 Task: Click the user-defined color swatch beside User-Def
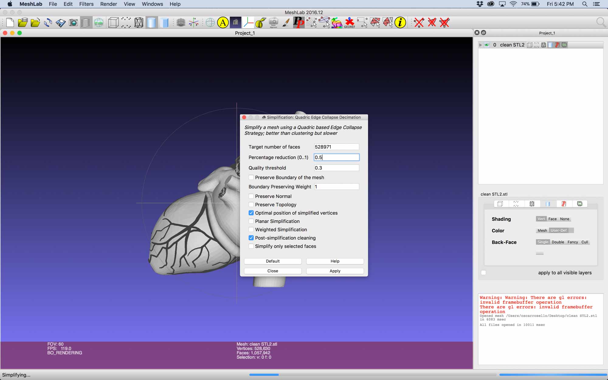(x=571, y=230)
